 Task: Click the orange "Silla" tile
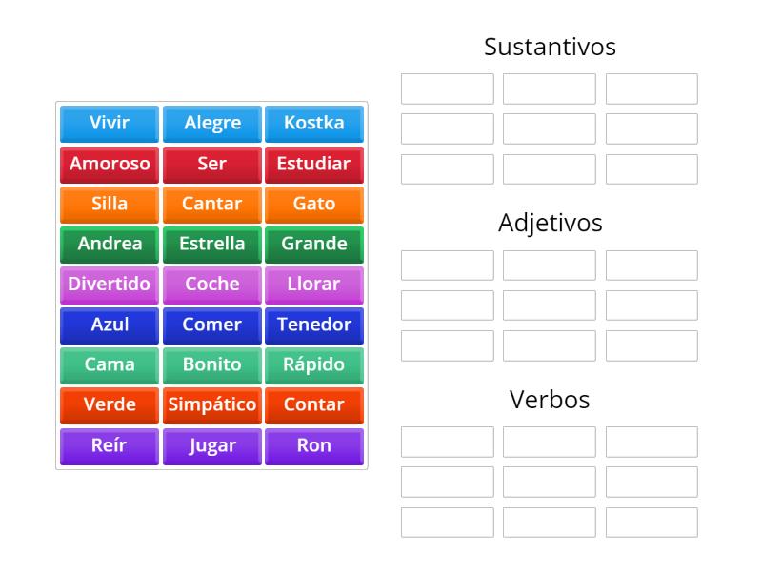(109, 204)
